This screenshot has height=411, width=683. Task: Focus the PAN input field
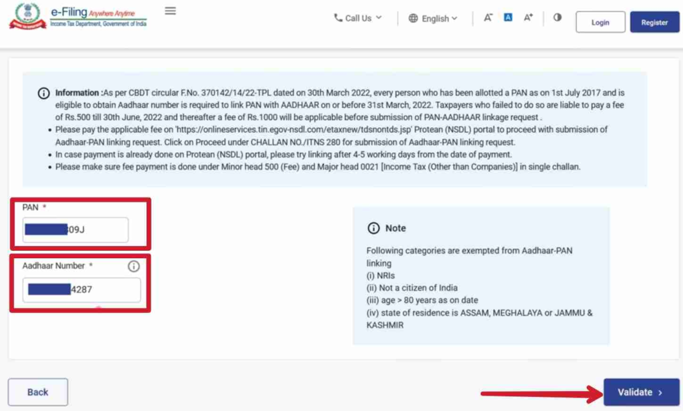pos(75,230)
